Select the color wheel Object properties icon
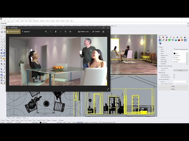Screen dimensions: 189x141 pyautogui.click(x=160, y=40)
